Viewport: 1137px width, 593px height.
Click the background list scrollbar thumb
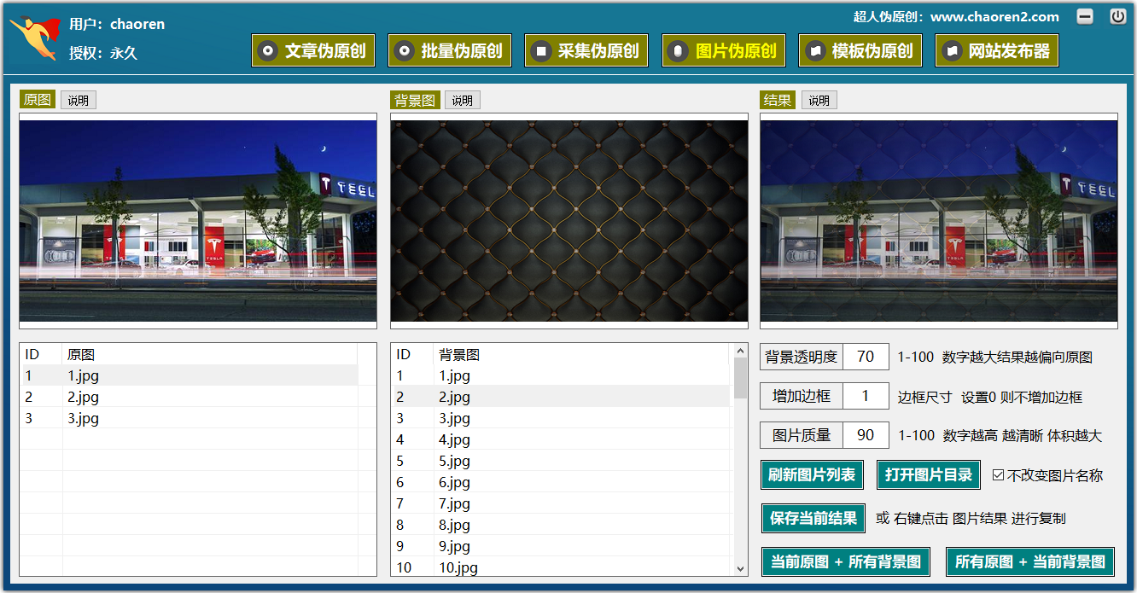(x=740, y=378)
